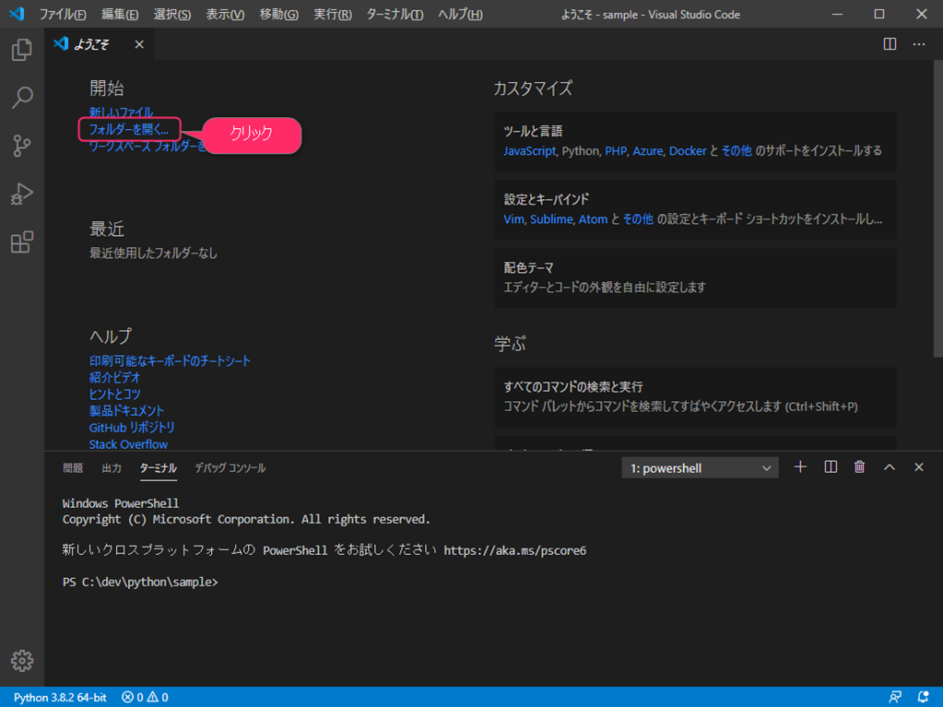Open the Explorer view in the activity bar
Screen dimensions: 943x707
pos(21,50)
